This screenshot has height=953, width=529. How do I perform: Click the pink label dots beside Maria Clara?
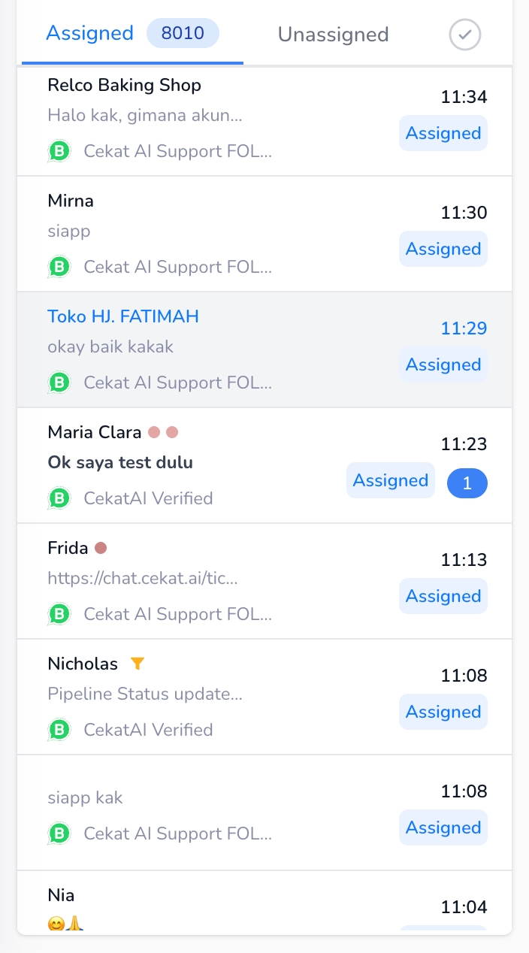pyautogui.click(x=163, y=432)
